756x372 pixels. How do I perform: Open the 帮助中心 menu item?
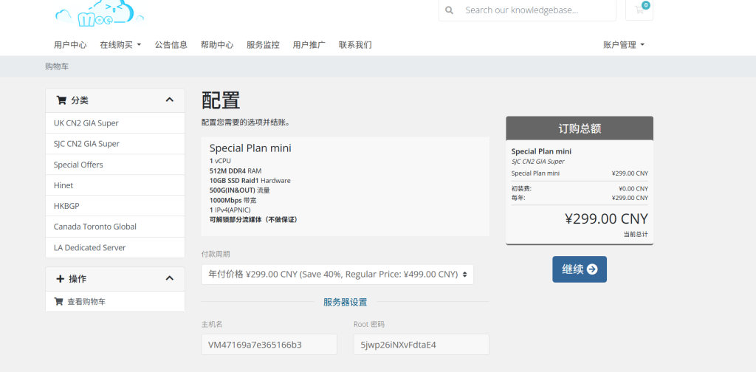point(217,45)
